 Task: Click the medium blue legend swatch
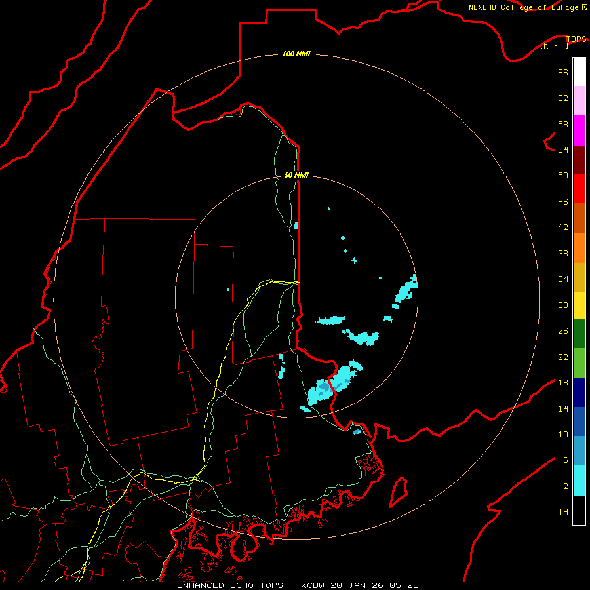point(579,422)
